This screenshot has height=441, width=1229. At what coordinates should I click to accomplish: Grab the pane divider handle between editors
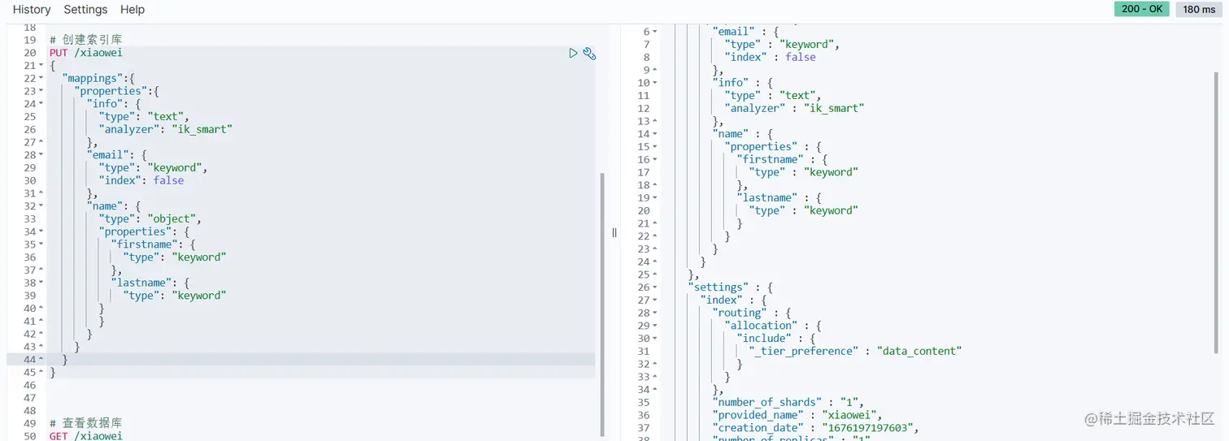614,232
